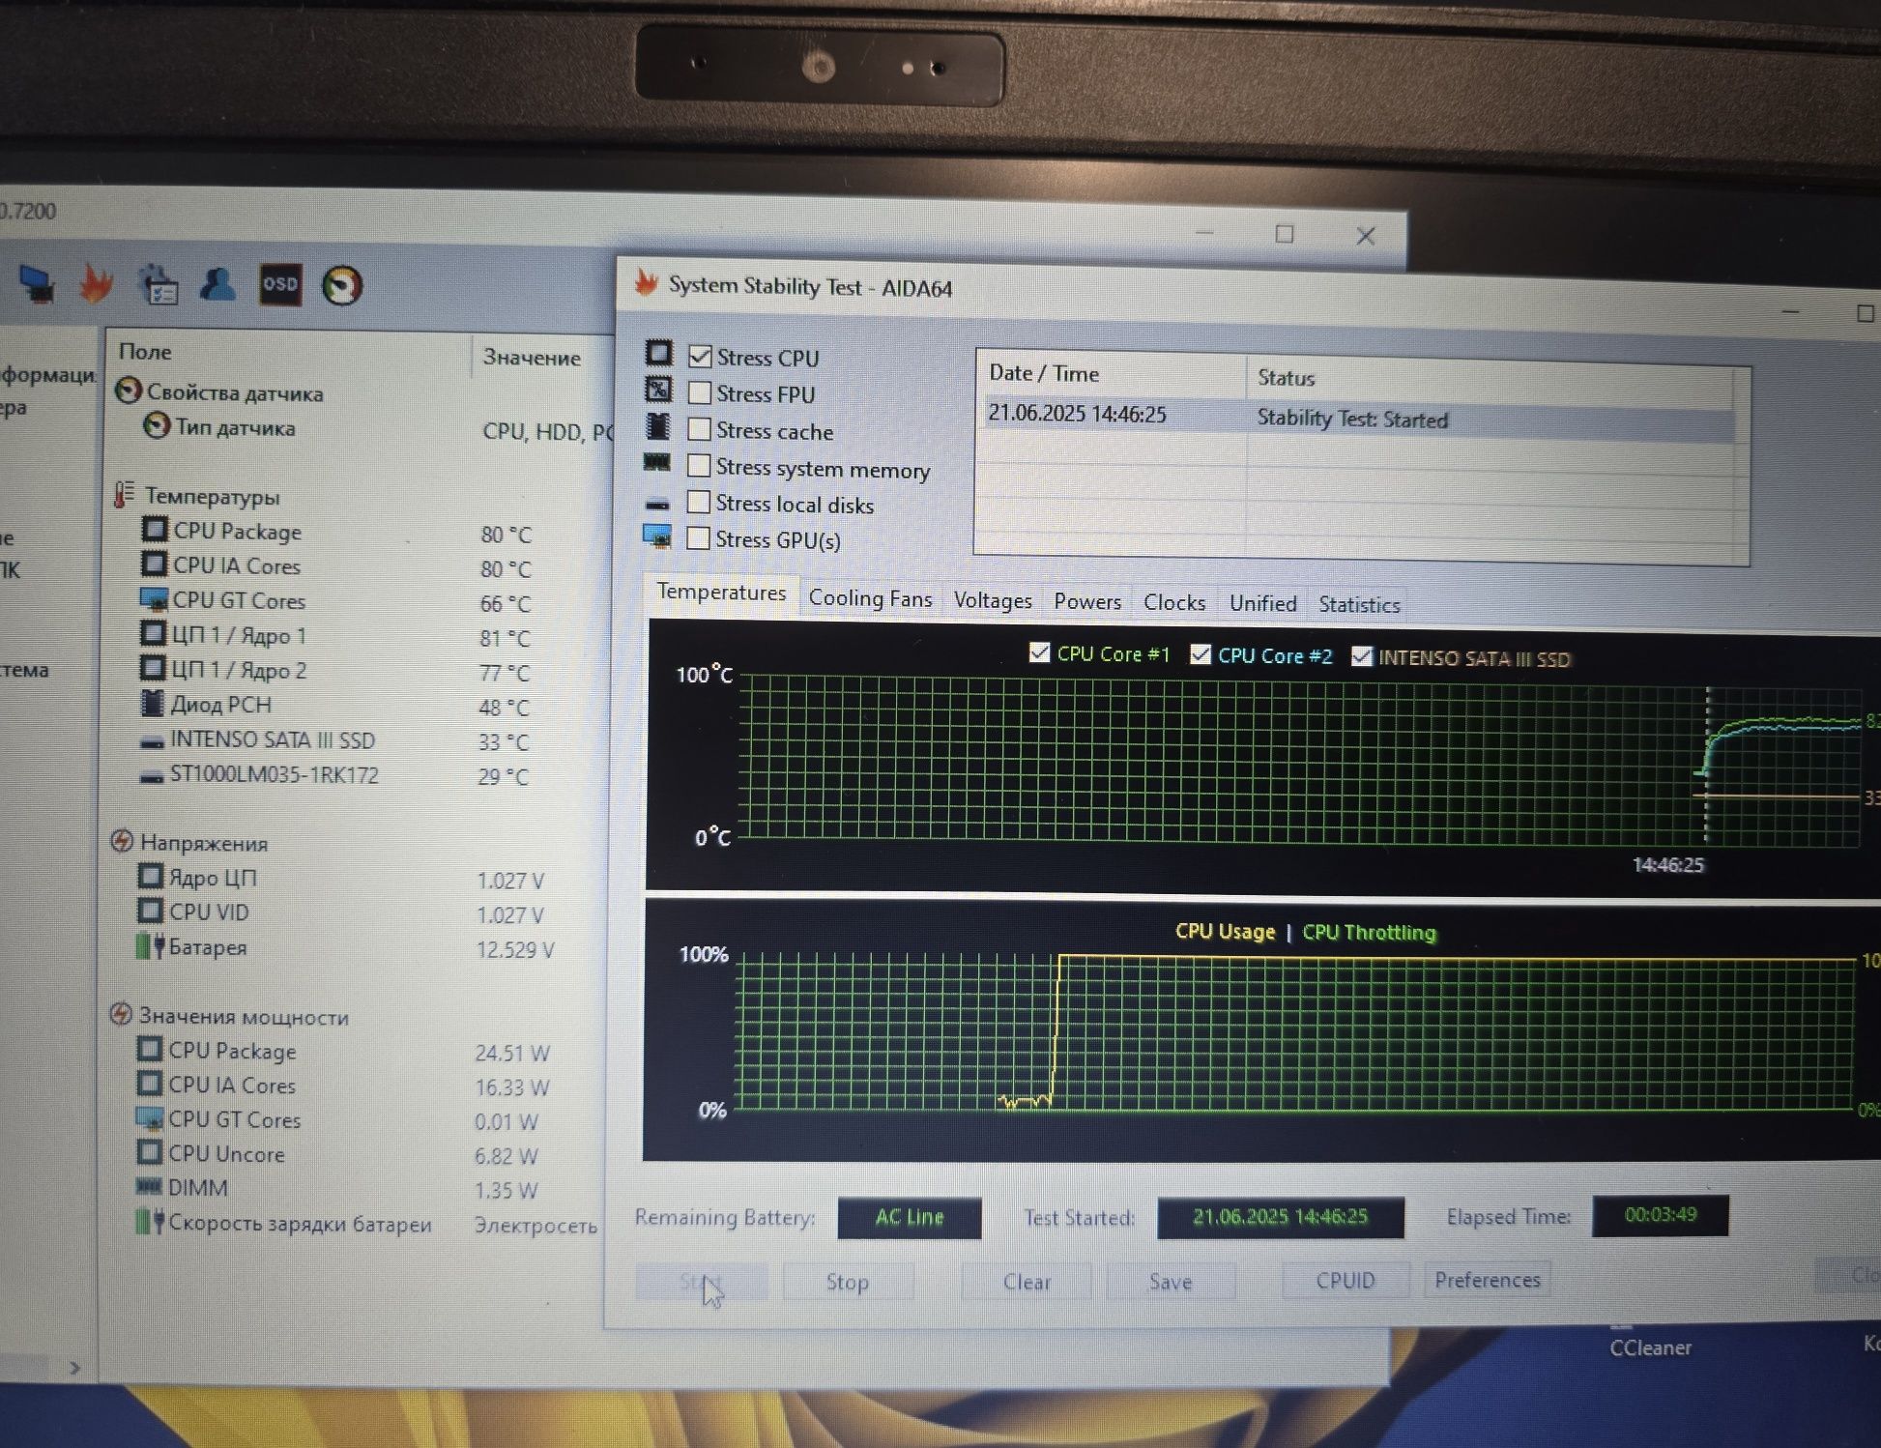Select the Температуры thermometer icon
1881x1448 pixels.
pos(124,495)
